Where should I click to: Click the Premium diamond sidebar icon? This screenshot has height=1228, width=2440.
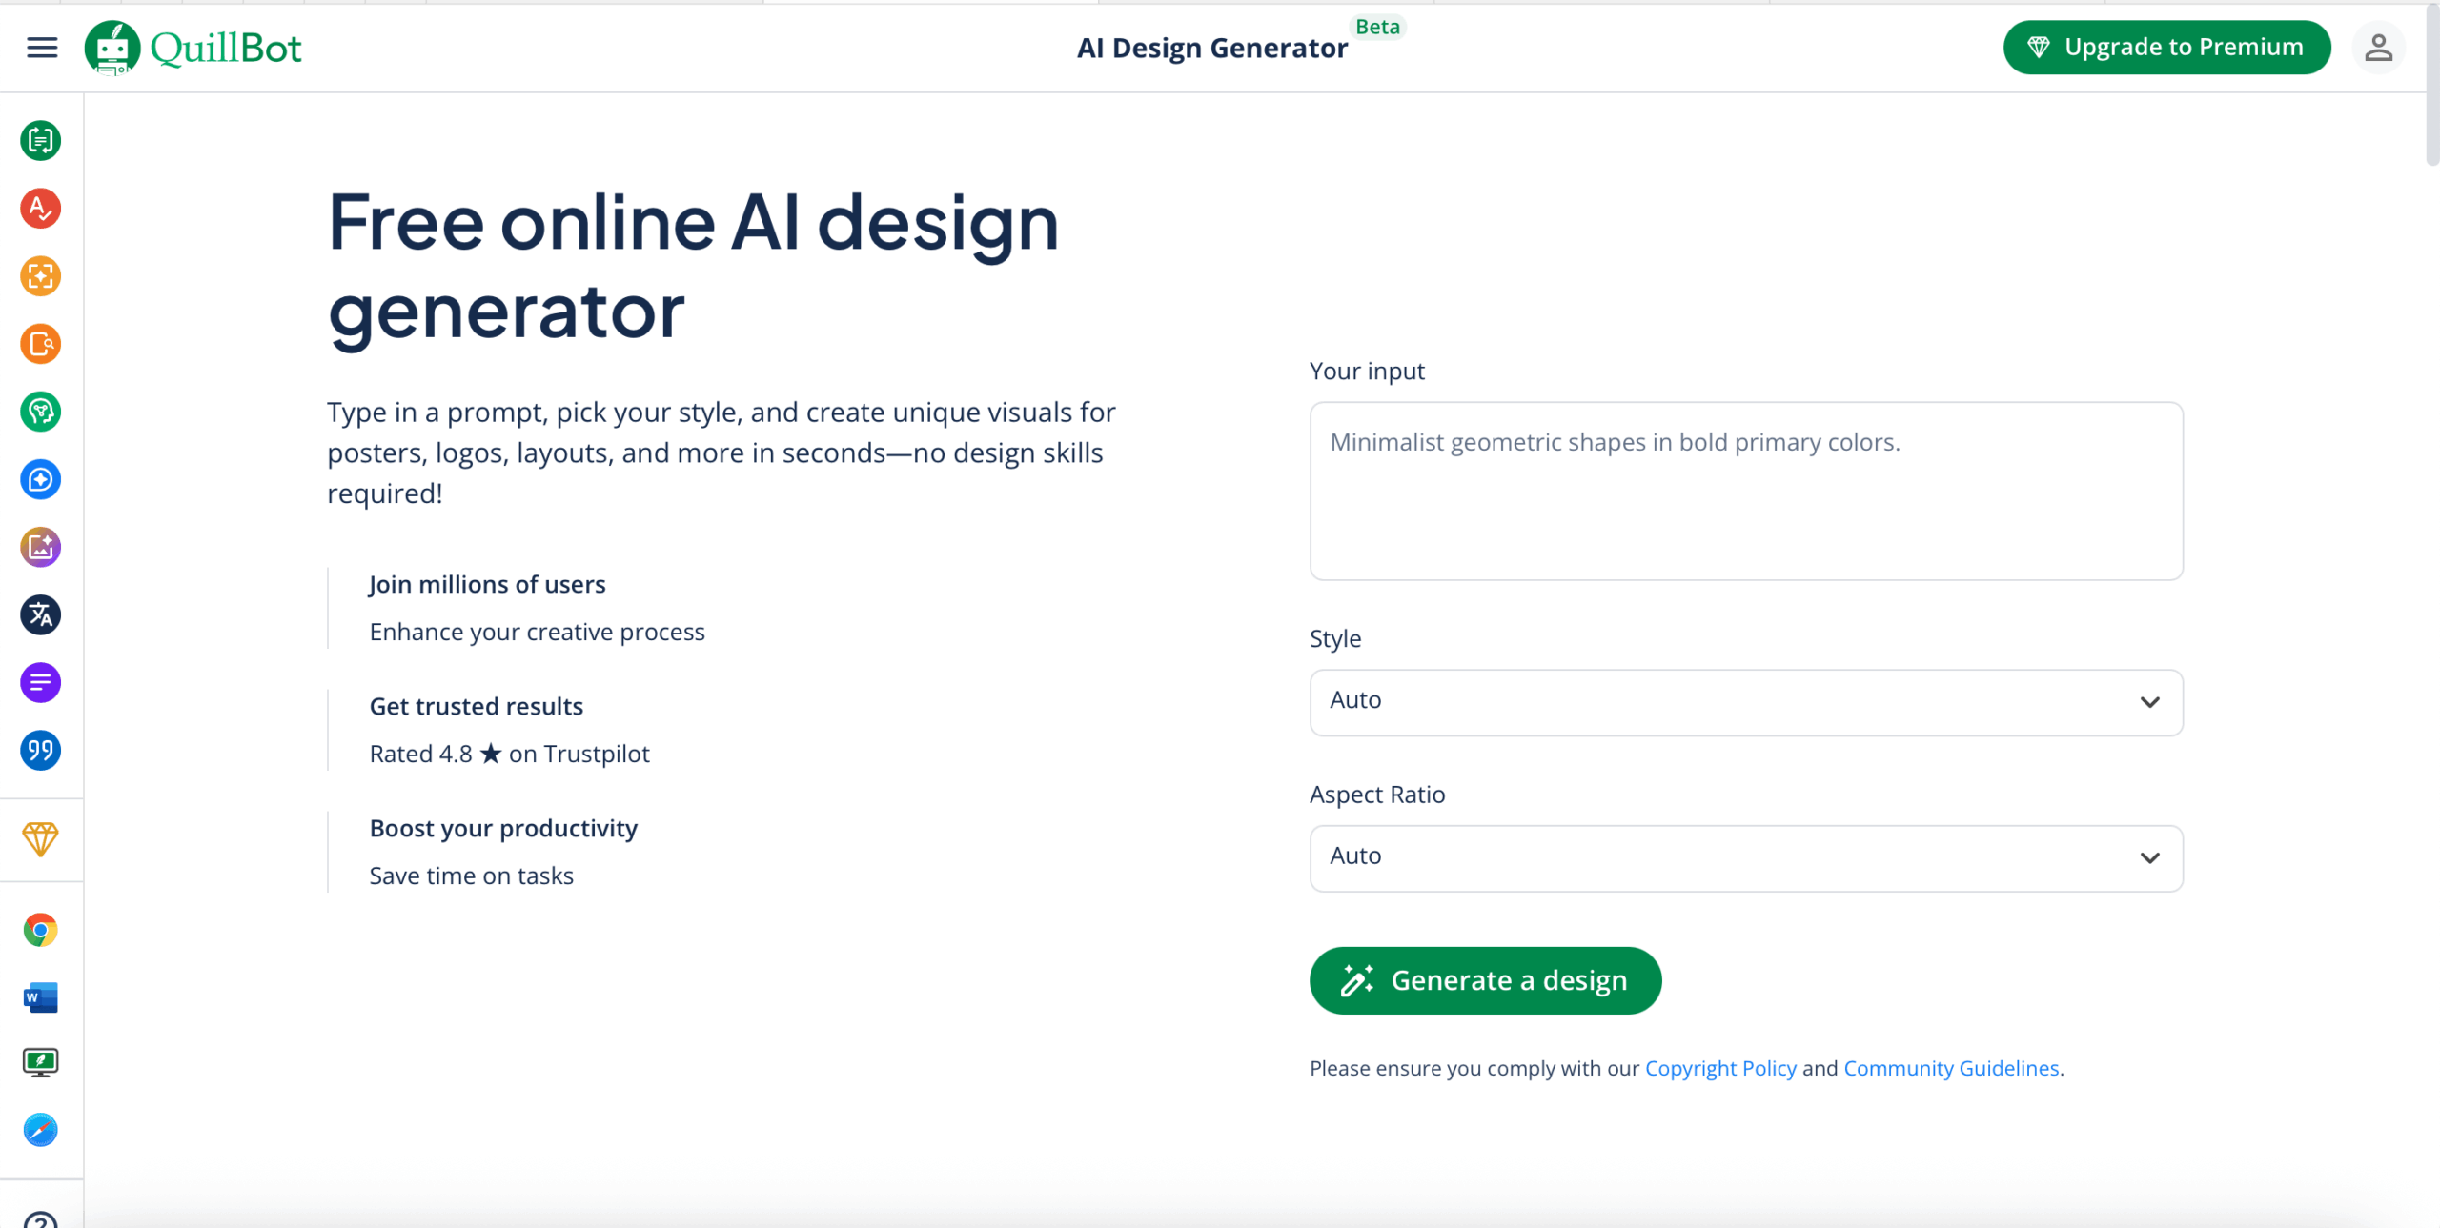pos(41,839)
